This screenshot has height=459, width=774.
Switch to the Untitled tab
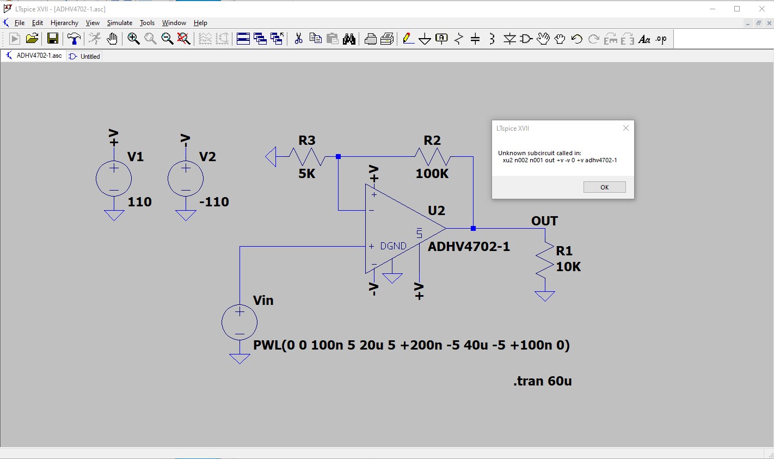(x=84, y=56)
